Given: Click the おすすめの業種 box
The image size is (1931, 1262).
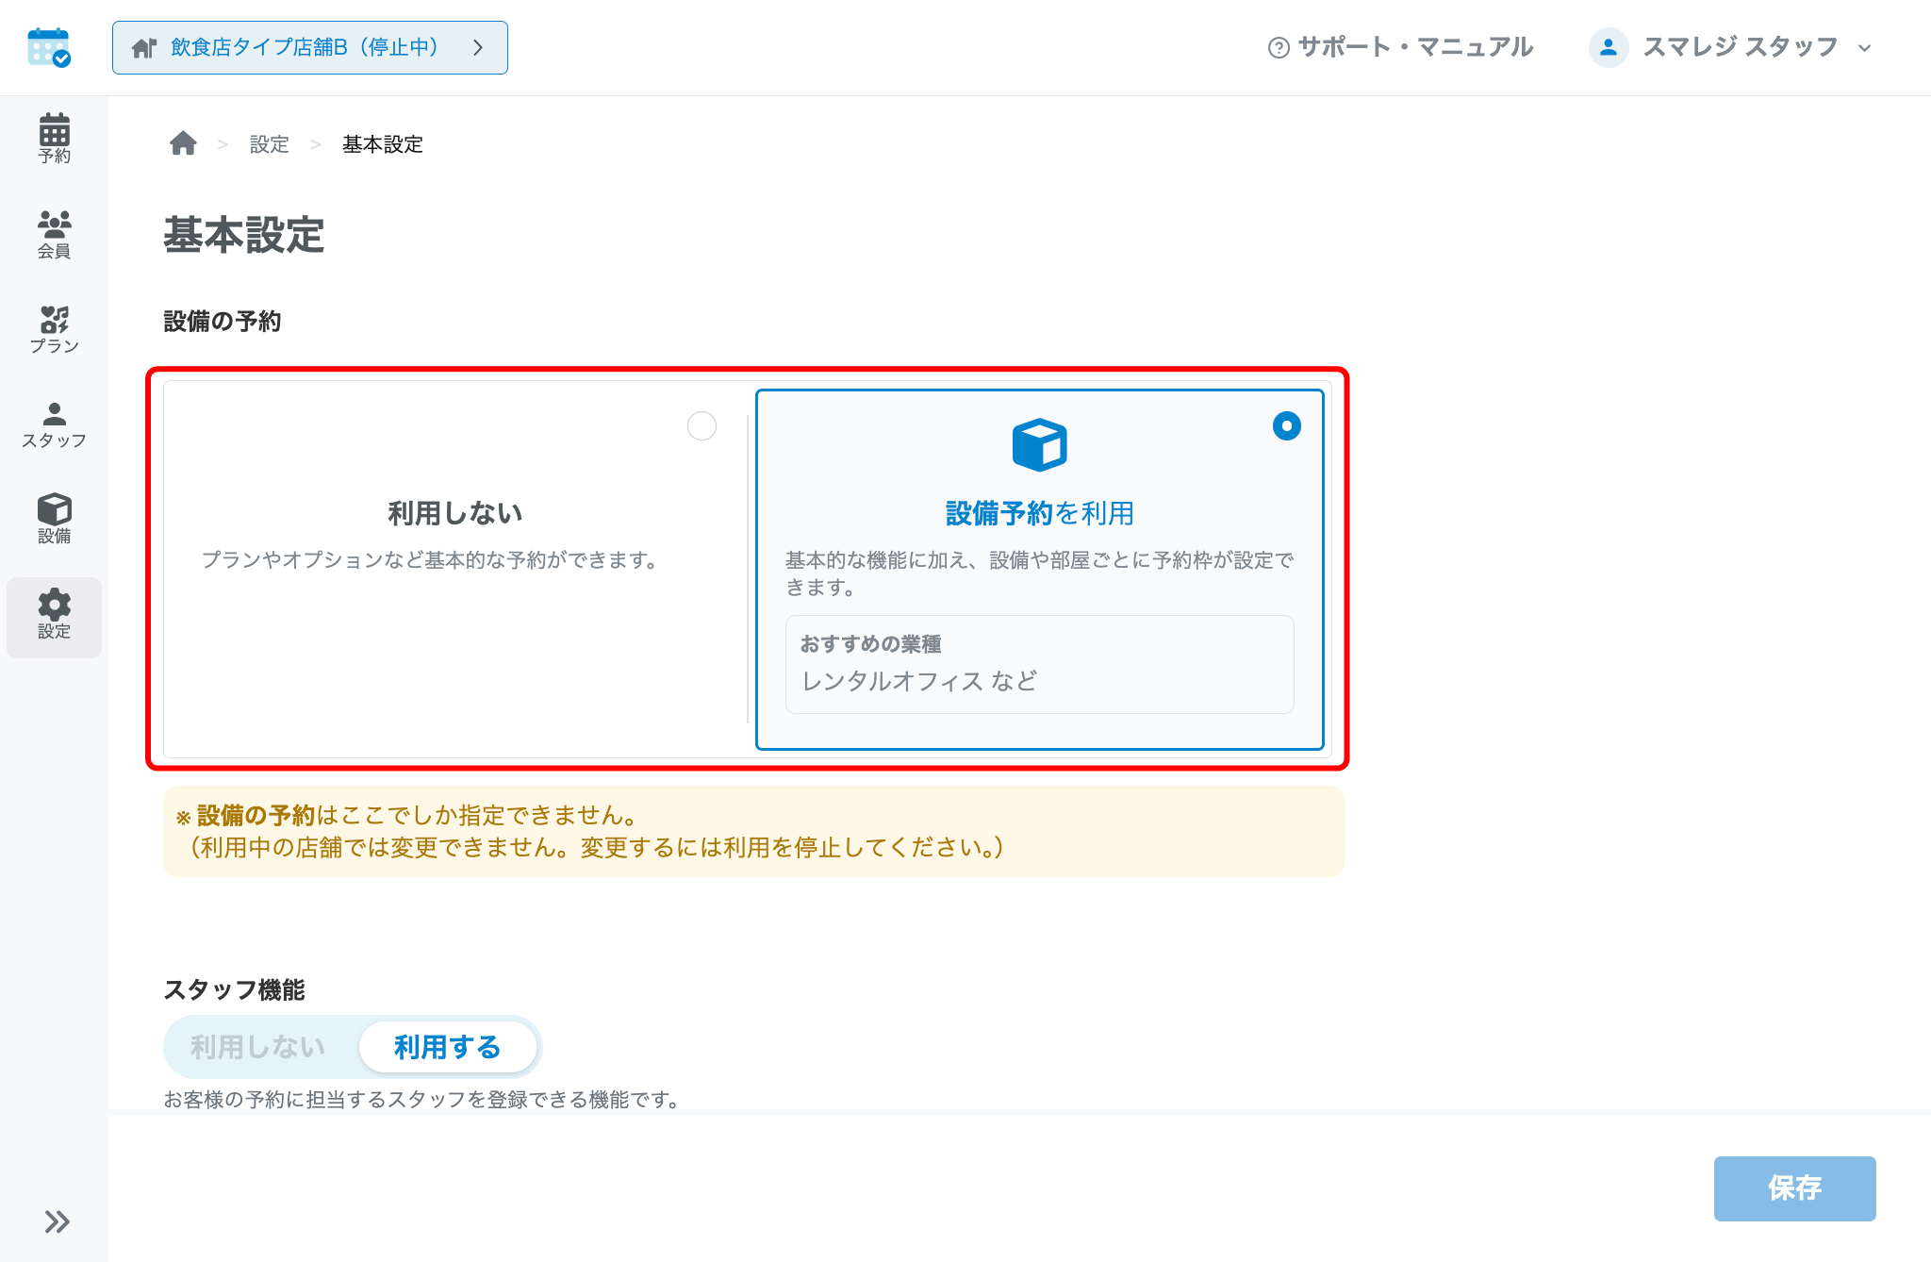Looking at the screenshot, I should click(1039, 664).
